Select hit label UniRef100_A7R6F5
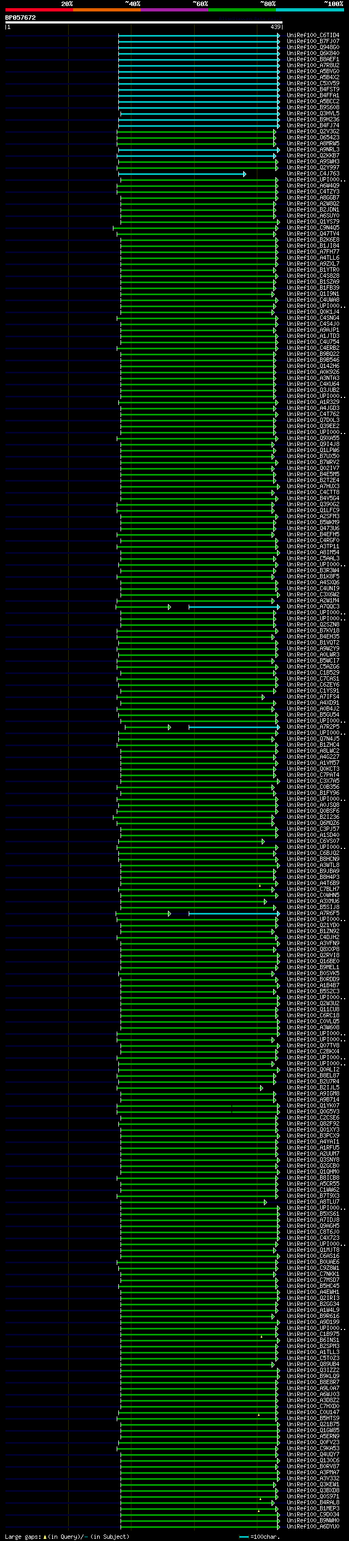 pos(313,913)
